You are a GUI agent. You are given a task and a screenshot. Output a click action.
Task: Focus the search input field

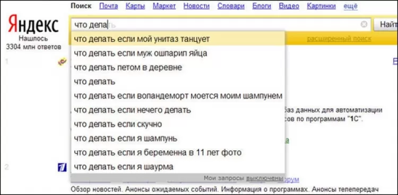click(220, 24)
